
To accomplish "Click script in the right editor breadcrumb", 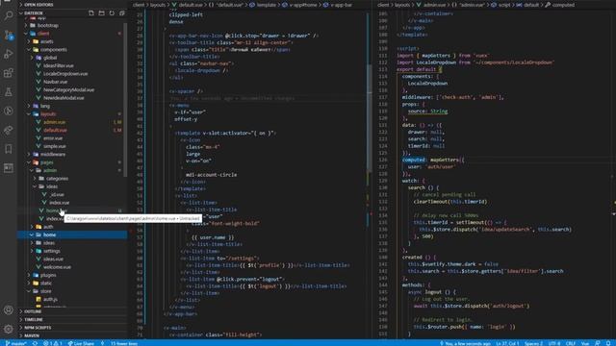I will (500, 5).
